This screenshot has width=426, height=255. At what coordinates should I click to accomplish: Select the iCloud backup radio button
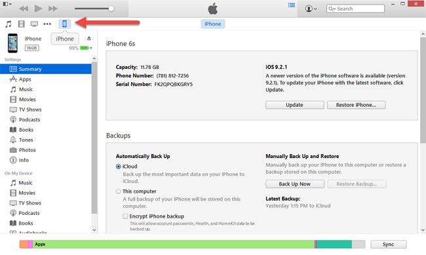click(x=119, y=167)
